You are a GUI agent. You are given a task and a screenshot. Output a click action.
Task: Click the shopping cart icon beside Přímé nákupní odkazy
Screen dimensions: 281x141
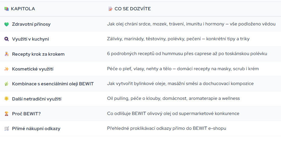[7, 129]
